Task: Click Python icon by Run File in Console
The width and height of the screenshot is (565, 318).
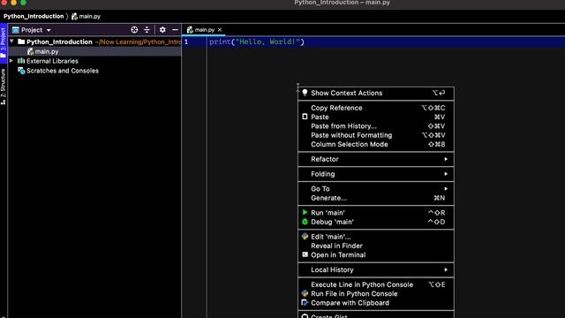Action: 305,293
